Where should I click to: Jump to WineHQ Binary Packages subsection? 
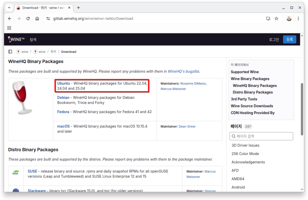[x=255, y=85]
